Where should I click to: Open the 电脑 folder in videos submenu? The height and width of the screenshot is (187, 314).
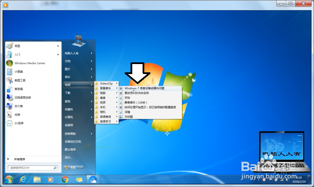point(106,93)
